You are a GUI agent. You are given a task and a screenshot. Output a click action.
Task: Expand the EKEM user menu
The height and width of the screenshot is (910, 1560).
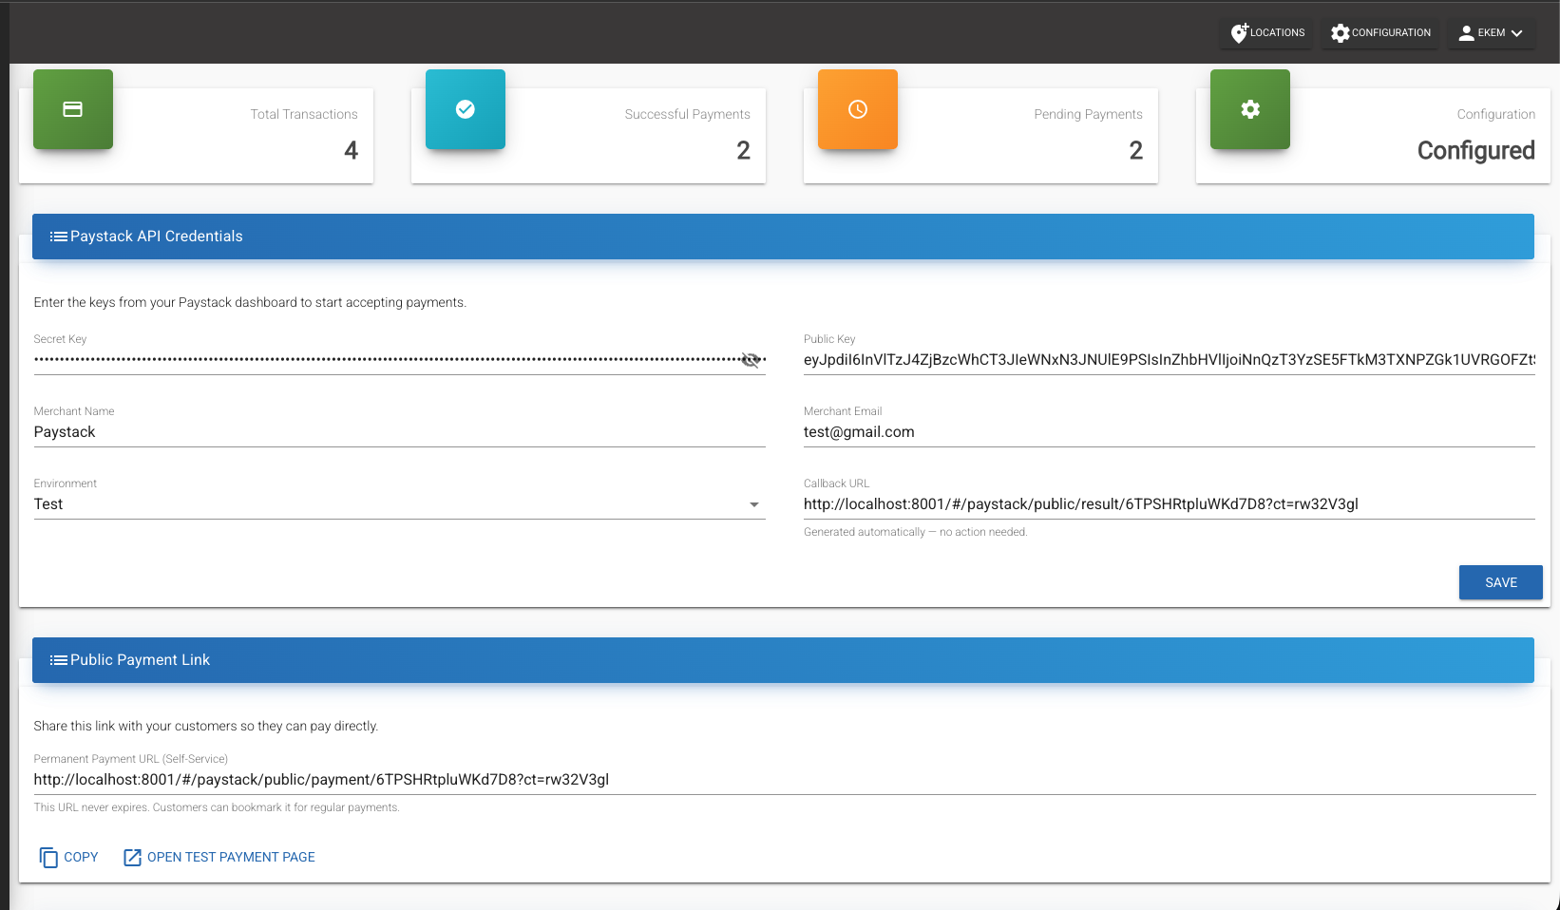[1492, 33]
